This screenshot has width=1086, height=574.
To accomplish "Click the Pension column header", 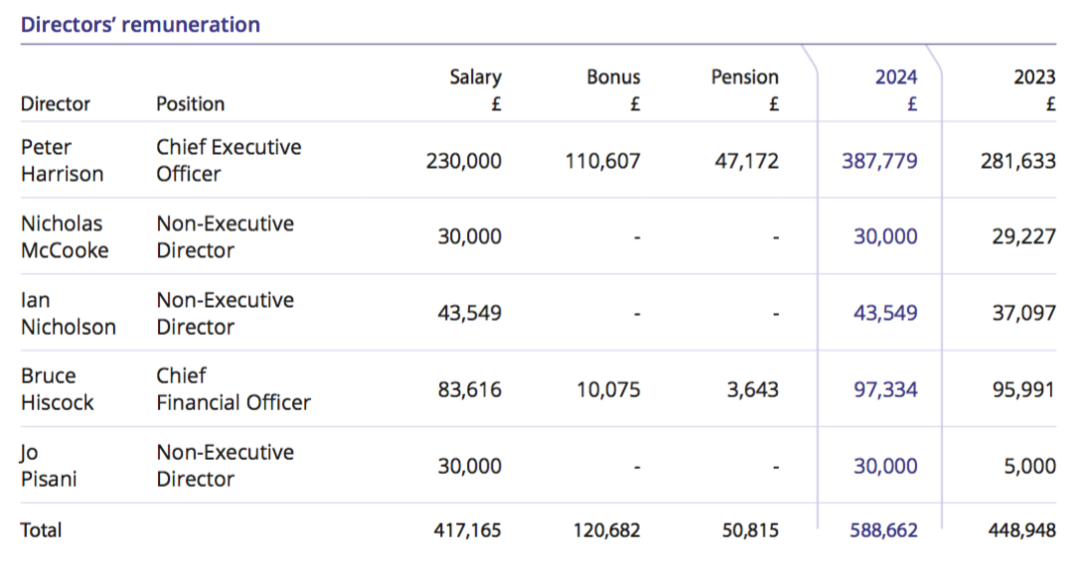I will (744, 77).
